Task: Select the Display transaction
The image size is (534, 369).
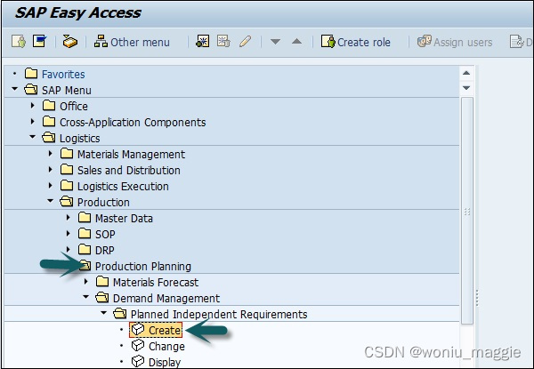Action: 157,362
